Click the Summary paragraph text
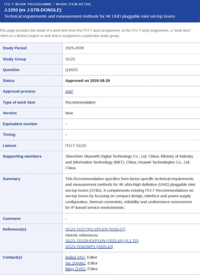The image size is (200, 275). tap(130, 193)
